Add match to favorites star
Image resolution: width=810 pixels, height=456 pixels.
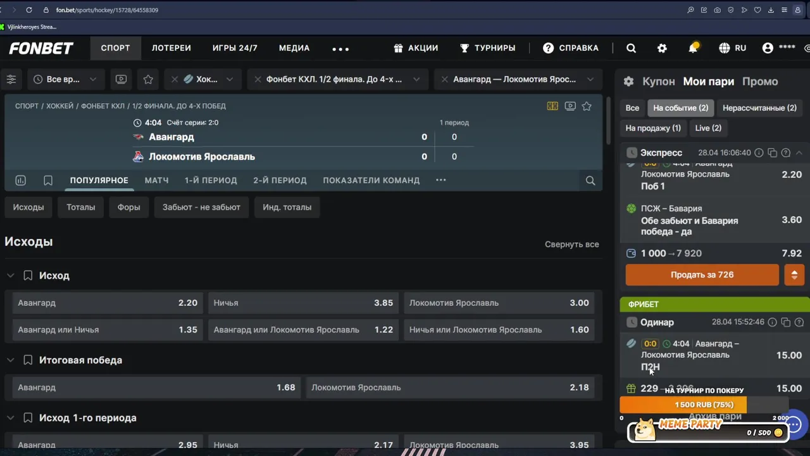[x=587, y=106]
